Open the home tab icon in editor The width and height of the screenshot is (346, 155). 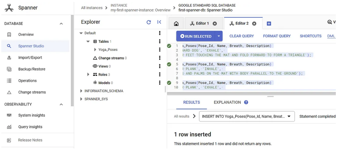(x=176, y=23)
